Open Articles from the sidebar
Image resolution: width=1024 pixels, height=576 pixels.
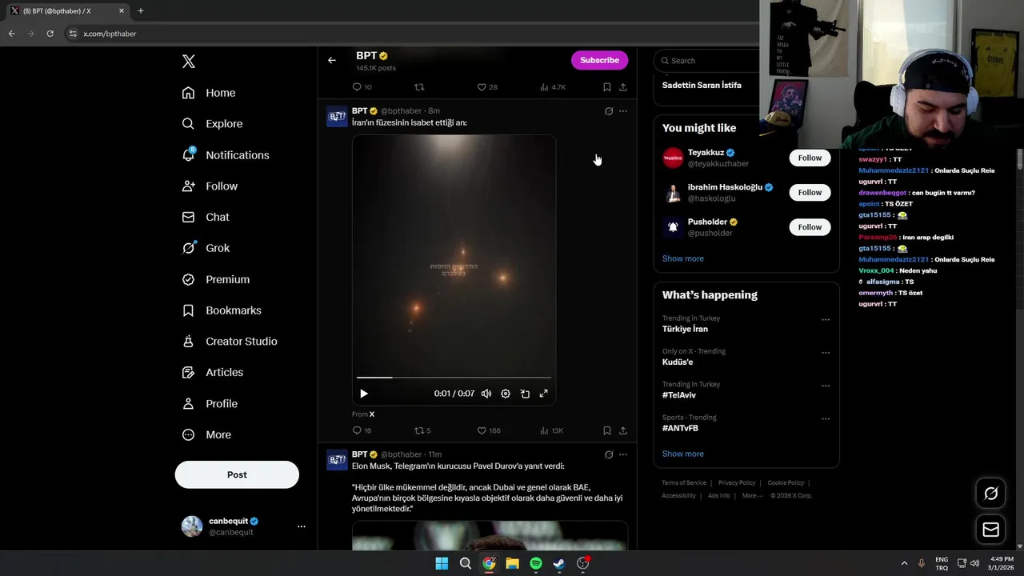pos(212,372)
